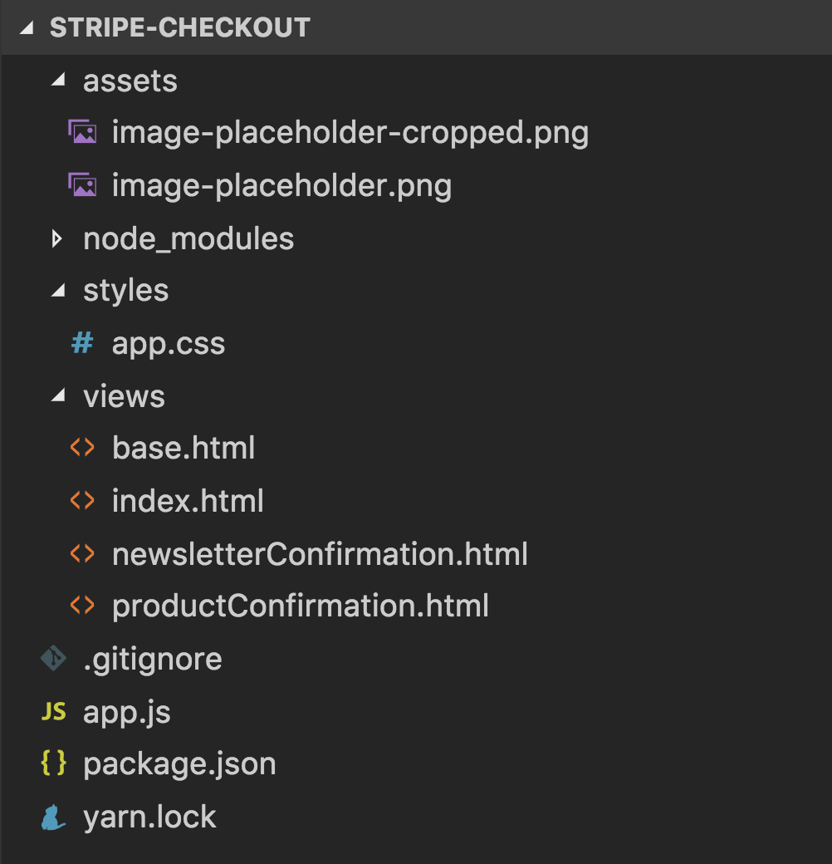Click the HTML brackets icon beside base.html
Image resolution: width=832 pixels, height=864 pixels.
click(82, 448)
